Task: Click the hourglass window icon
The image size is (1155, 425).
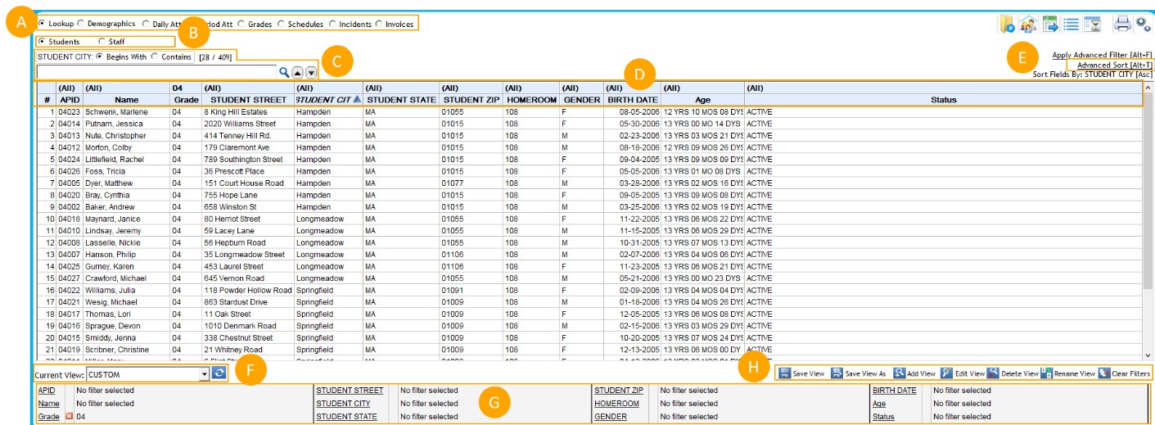Action: tap(1092, 24)
